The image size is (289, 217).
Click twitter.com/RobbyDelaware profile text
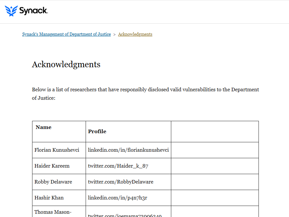[121, 182]
